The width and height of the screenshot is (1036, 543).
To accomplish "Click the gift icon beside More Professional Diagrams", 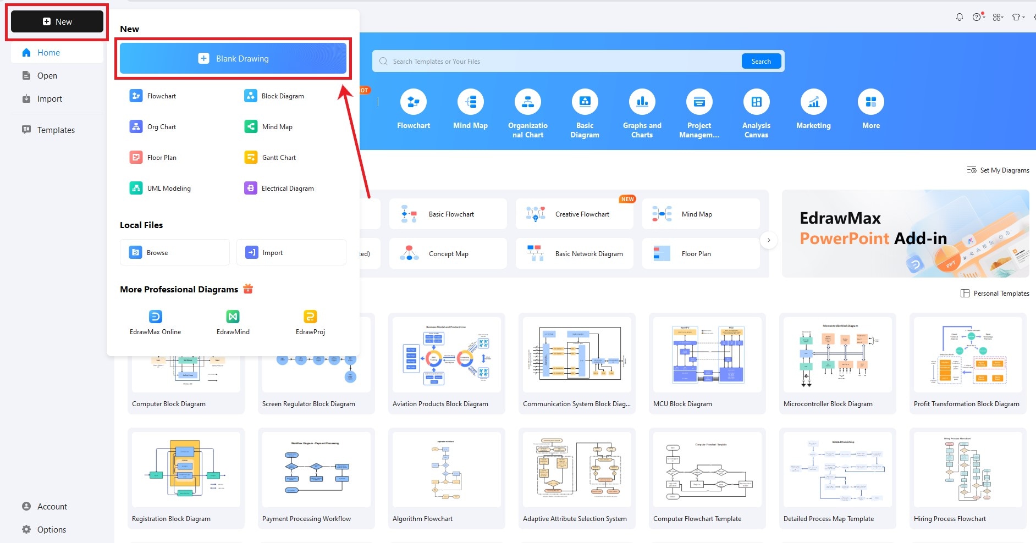I will (248, 289).
